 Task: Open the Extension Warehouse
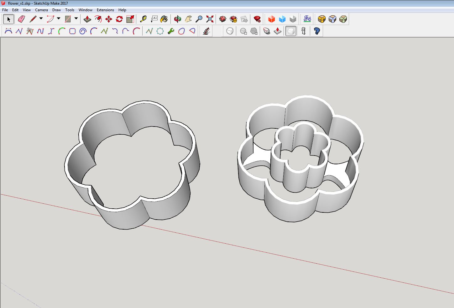coord(233,19)
